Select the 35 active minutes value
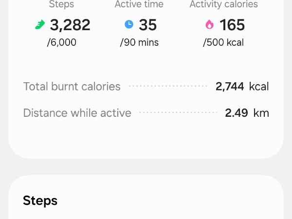Image resolution: width=292 pixels, height=219 pixels. click(148, 25)
